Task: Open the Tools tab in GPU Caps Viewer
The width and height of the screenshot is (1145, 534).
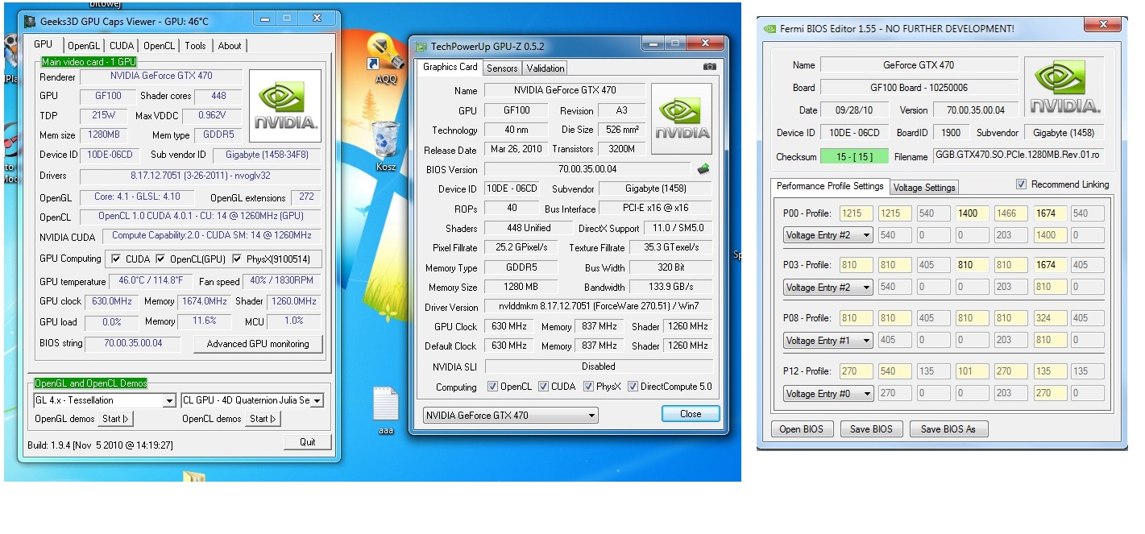Action: [x=196, y=46]
